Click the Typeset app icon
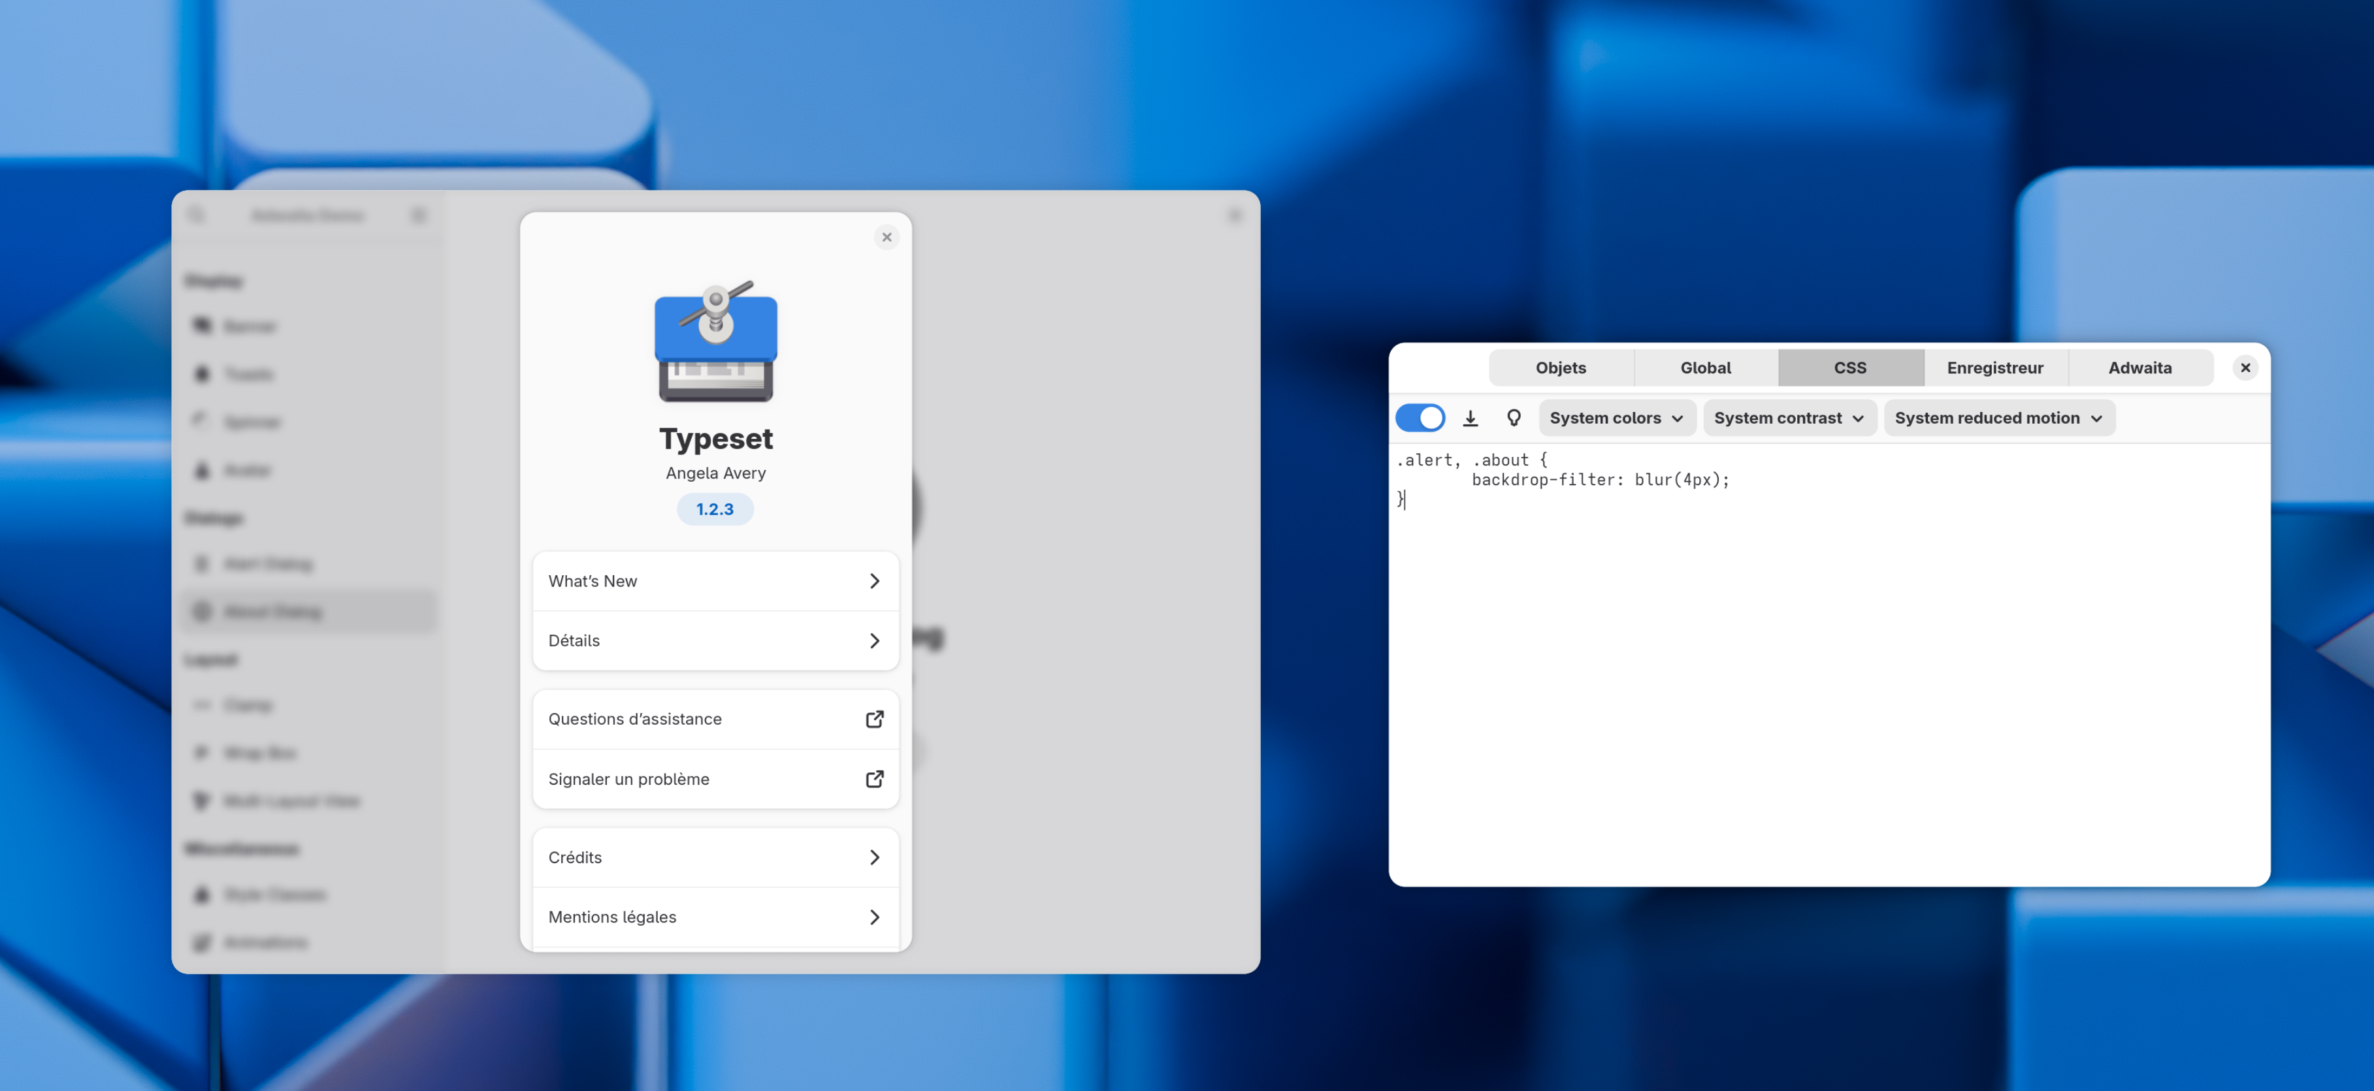 point(715,341)
